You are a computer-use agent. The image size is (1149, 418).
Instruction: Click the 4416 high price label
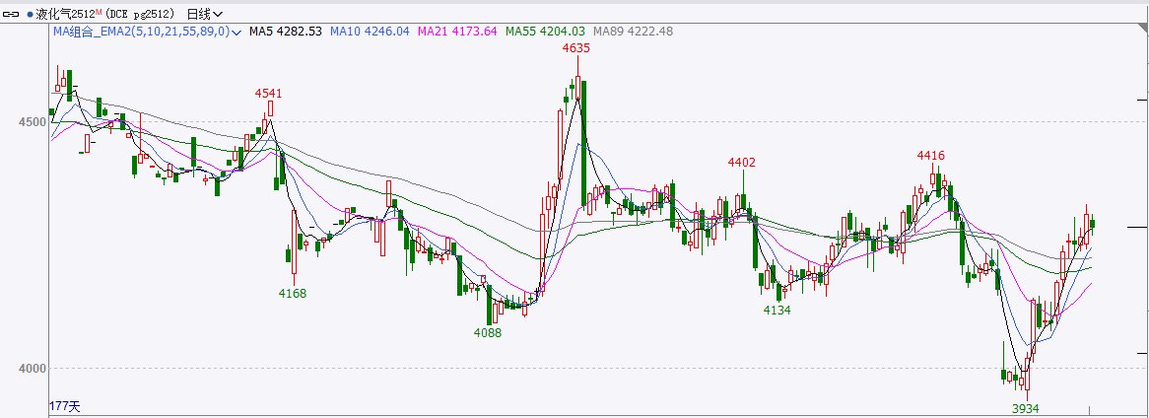coord(930,155)
